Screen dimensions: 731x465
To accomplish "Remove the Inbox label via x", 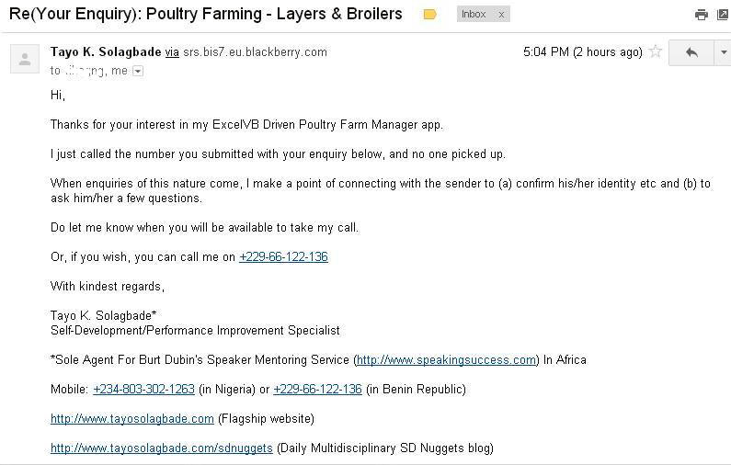I will 501,15.
